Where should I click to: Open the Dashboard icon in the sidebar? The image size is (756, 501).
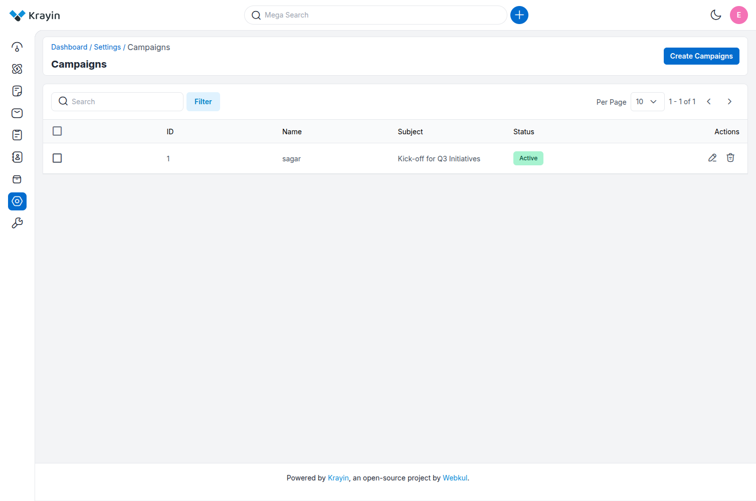(17, 47)
